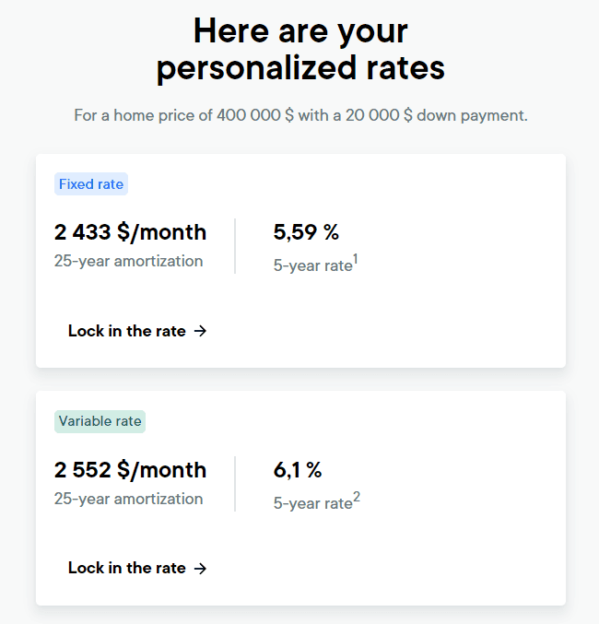The image size is (599, 624).
Task: Click the 6,1 % interest rate value
Action: point(298,470)
